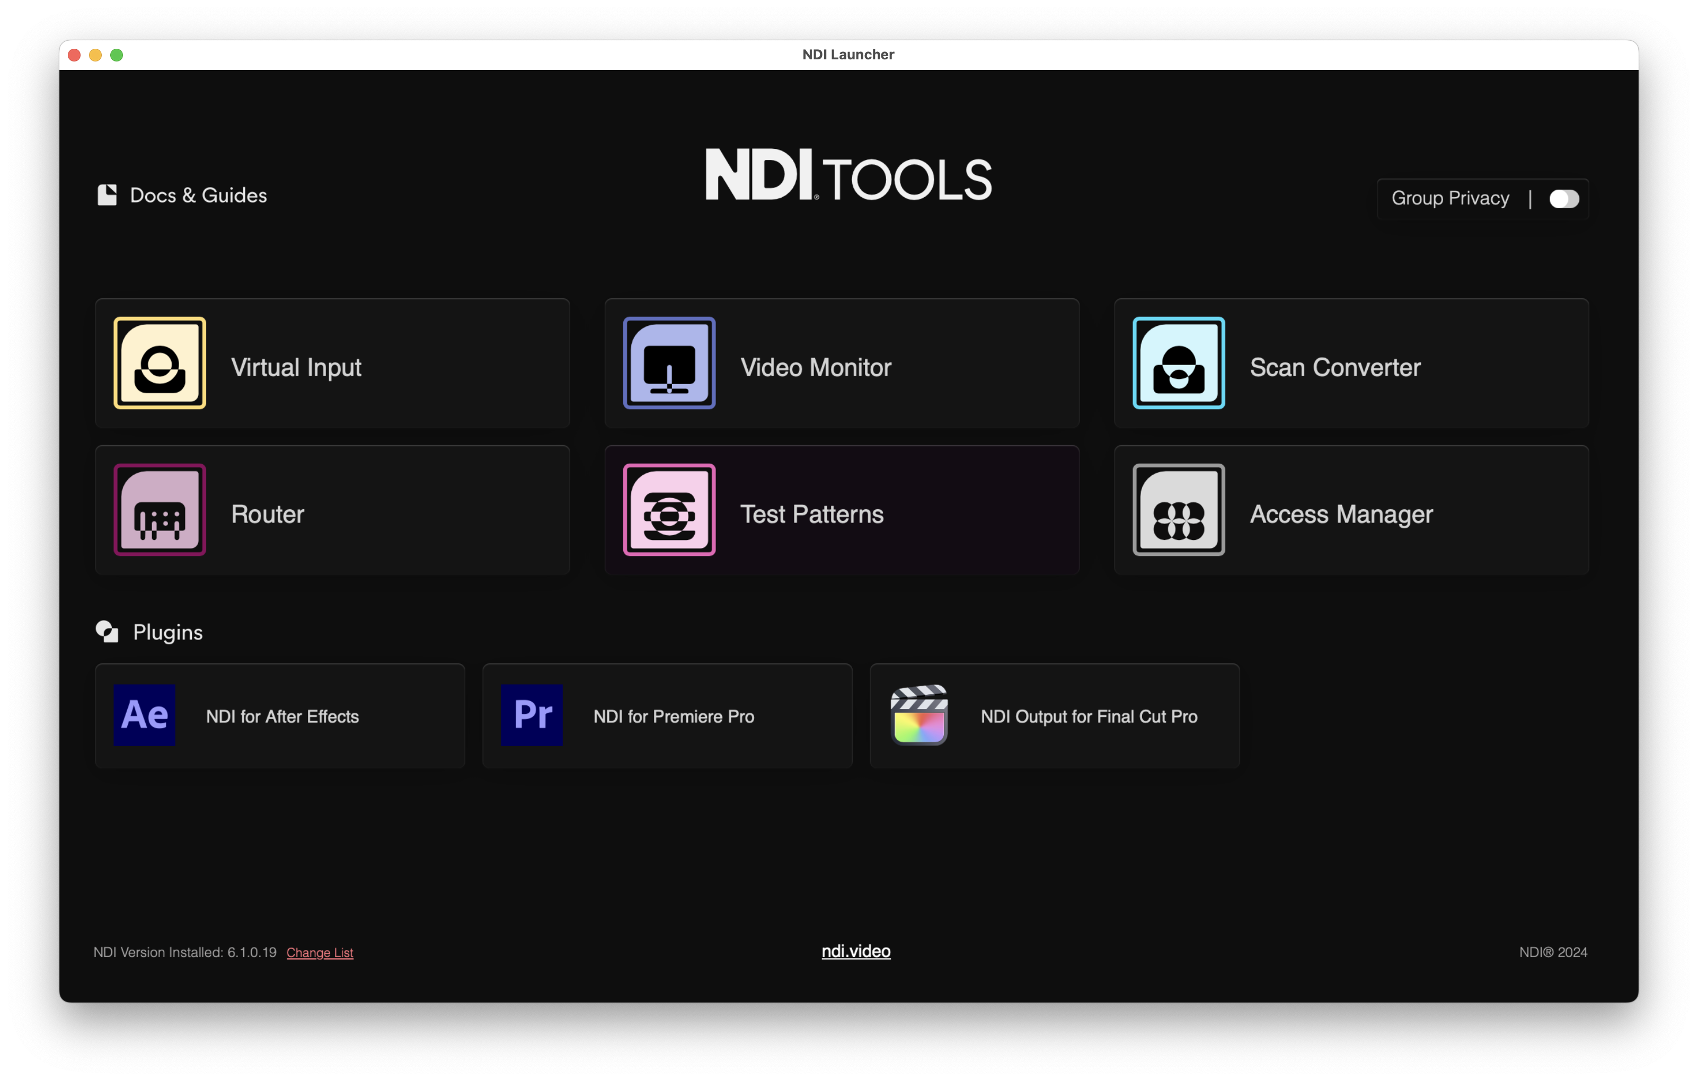
Task: Select the Virtual Input label
Action: point(296,367)
